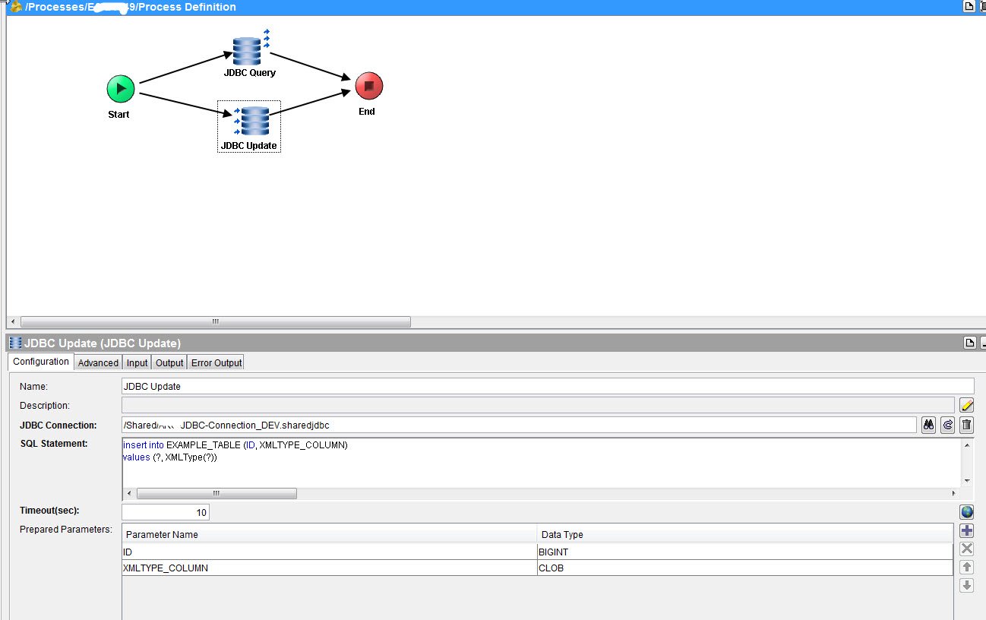Move parameter down with arrow icon
The image size is (986, 620).
[966, 586]
